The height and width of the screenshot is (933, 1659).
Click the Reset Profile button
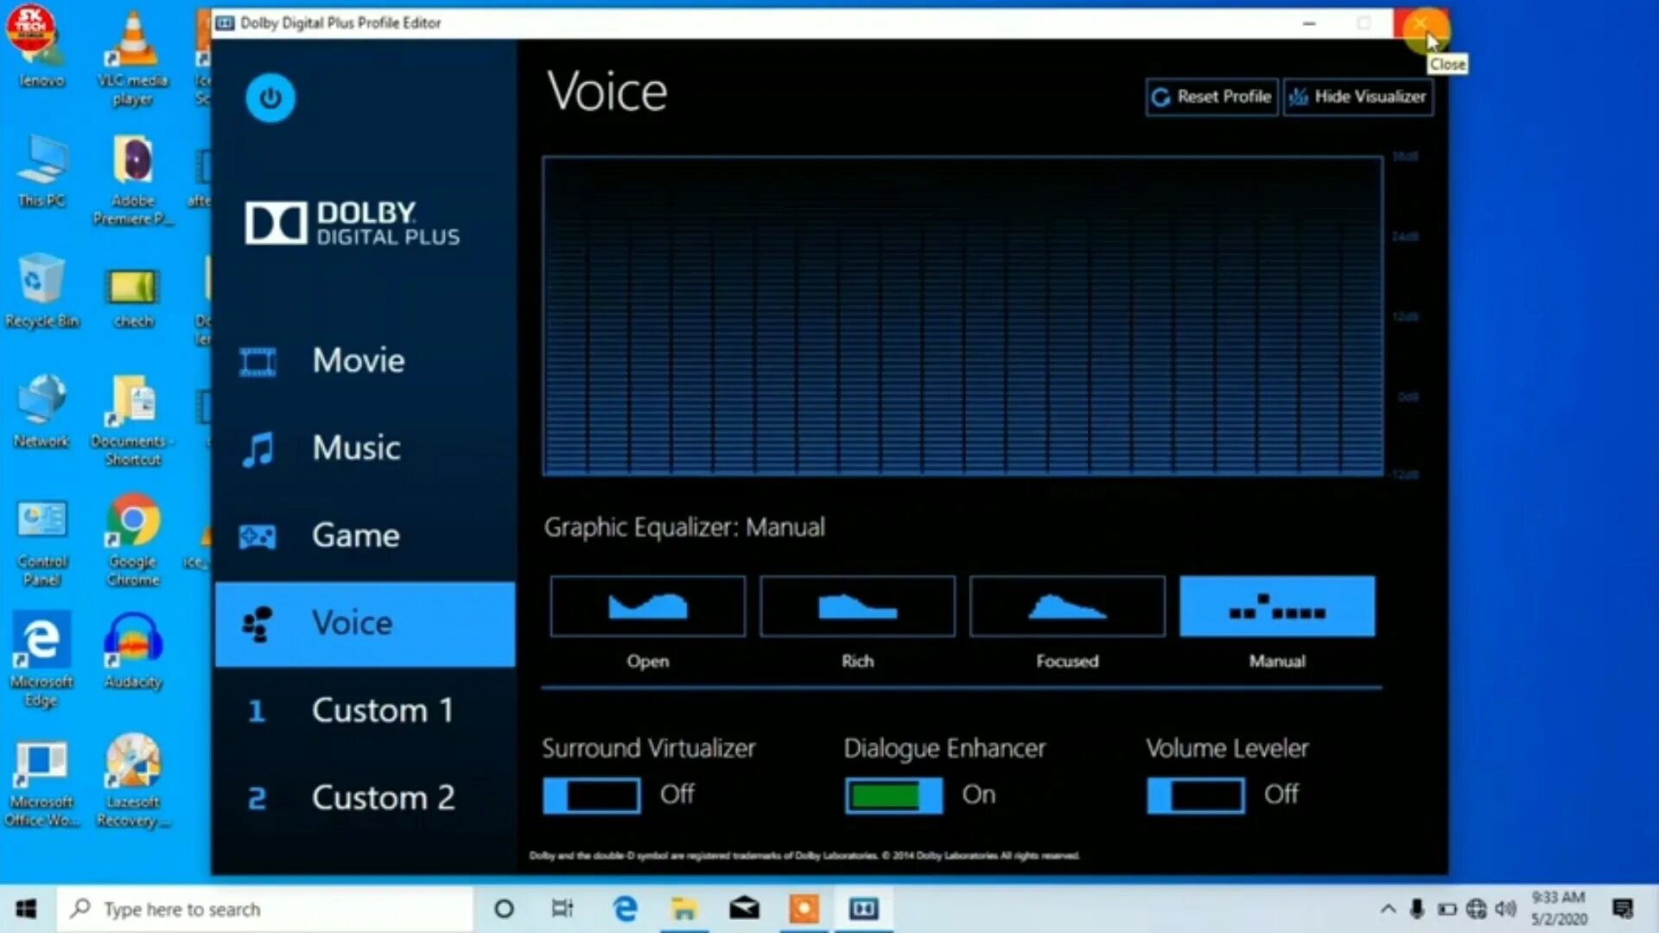click(1211, 97)
